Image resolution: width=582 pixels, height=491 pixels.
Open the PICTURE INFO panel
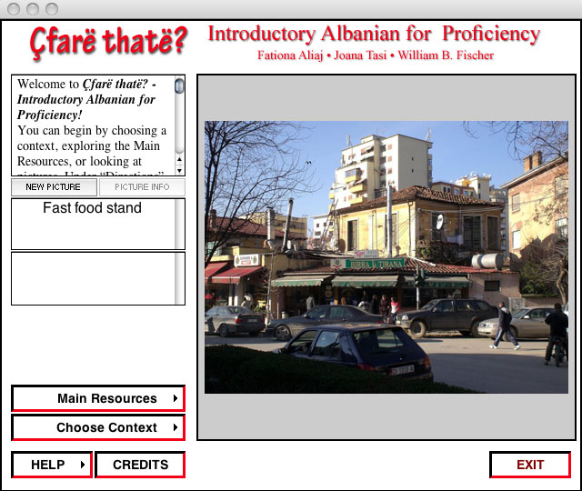tap(142, 187)
